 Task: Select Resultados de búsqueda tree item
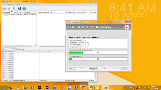[22, 15]
